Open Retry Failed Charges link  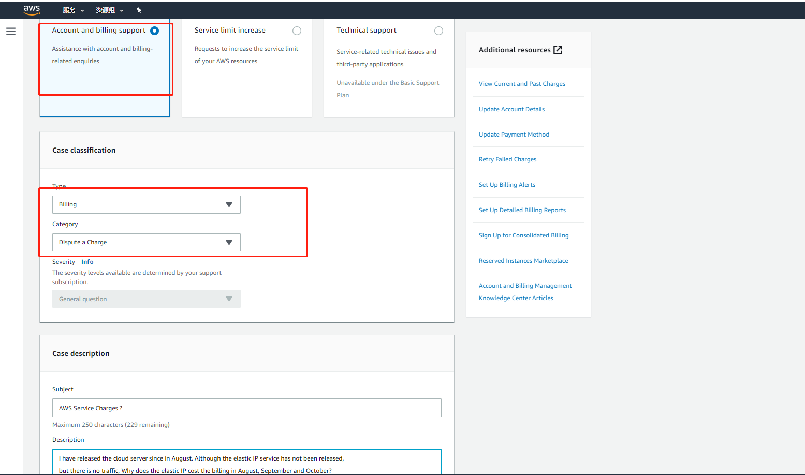click(x=507, y=159)
